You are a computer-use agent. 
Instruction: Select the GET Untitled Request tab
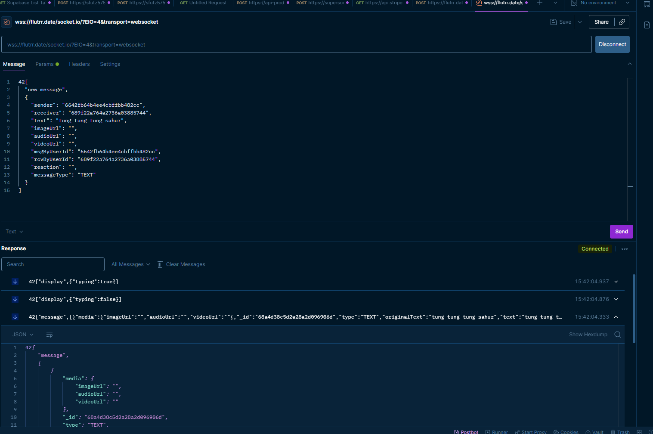[203, 3]
